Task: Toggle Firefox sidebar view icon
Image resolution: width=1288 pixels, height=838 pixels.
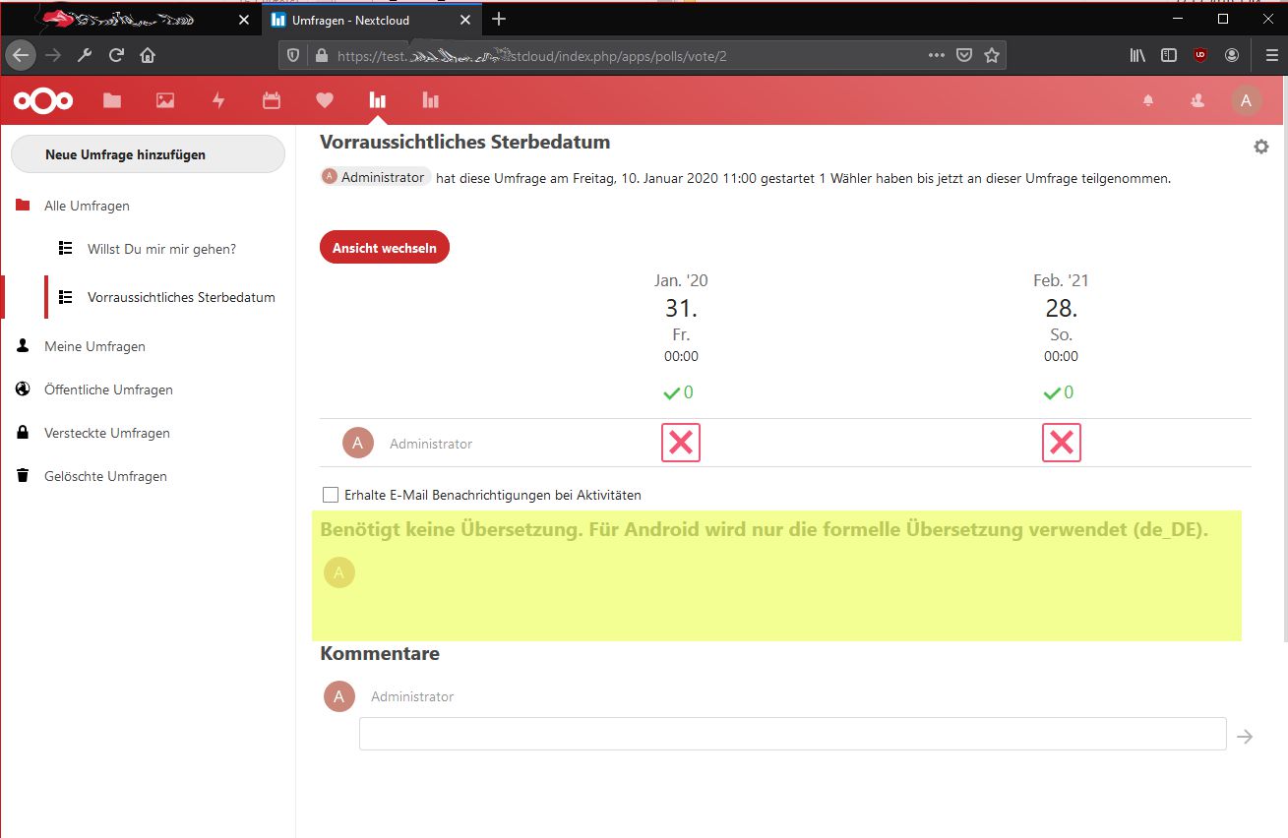Action: click(x=1169, y=55)
